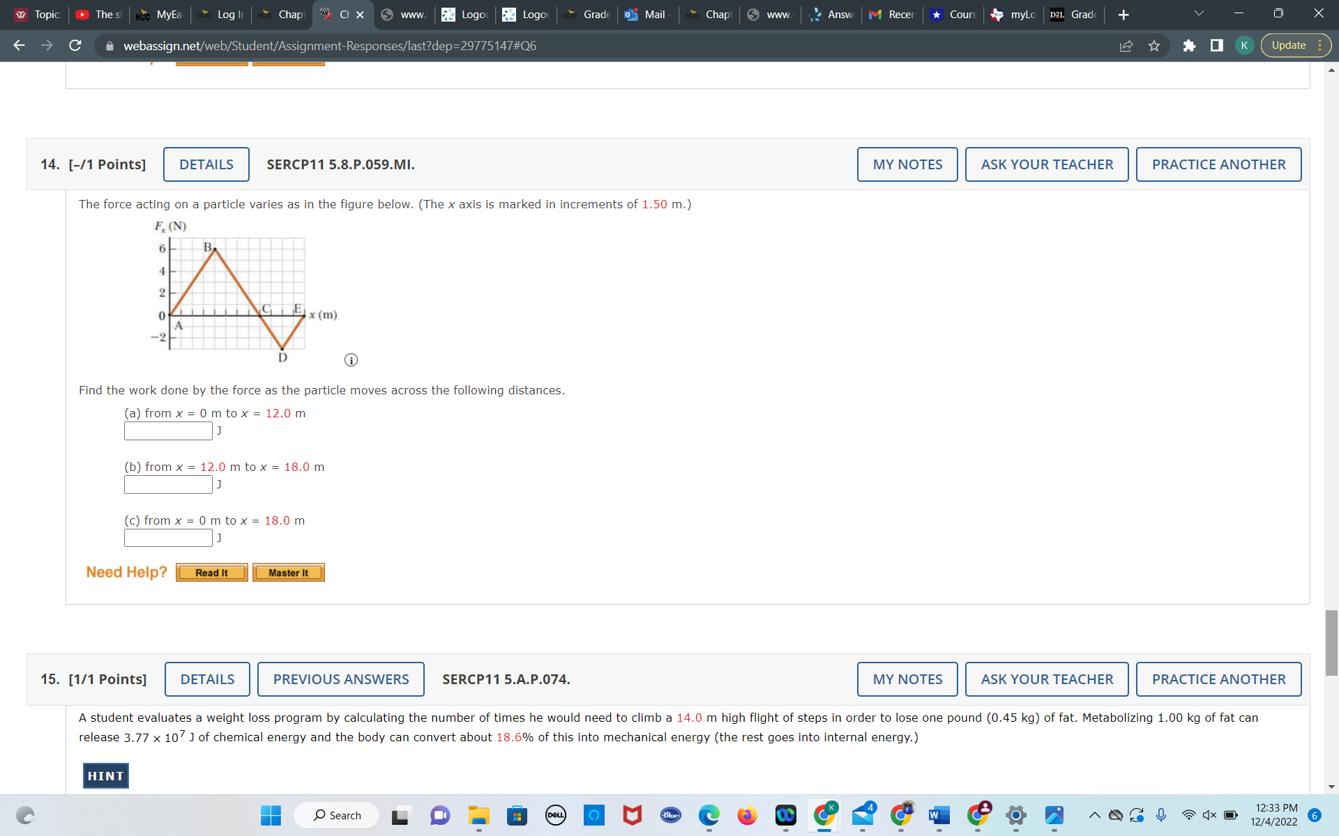Open PRACTICE ANOTHER for question 15
1339x836 pixels.
click(x=1218, y=679)
